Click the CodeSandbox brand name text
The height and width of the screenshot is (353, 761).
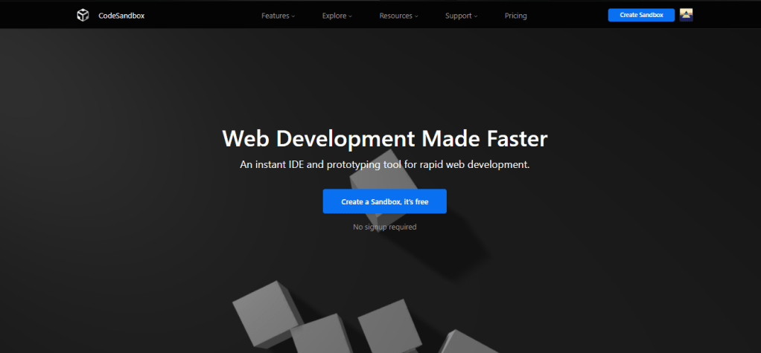pyautogui.click(x=121, y=16)
